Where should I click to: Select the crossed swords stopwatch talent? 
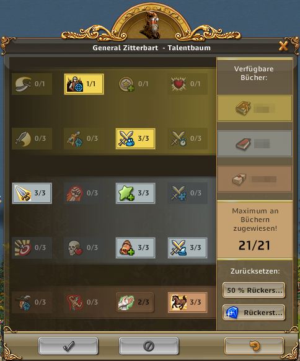[x=187, y=138]
